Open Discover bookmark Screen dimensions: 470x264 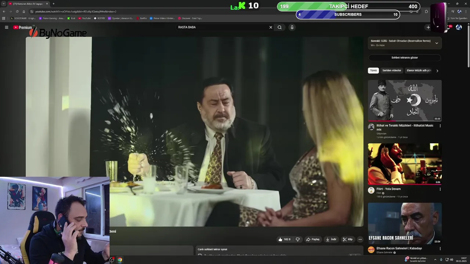tap(190, 18)
